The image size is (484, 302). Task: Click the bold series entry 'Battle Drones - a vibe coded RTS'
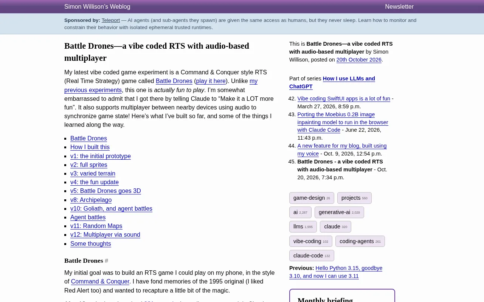pyautogui.click(x=340, y=165)
